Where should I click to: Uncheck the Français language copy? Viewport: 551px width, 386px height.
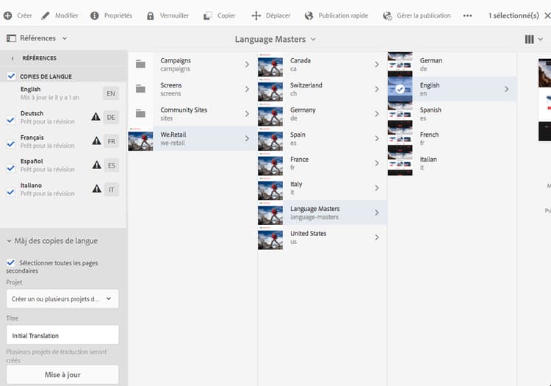click(x=11, y=144)
